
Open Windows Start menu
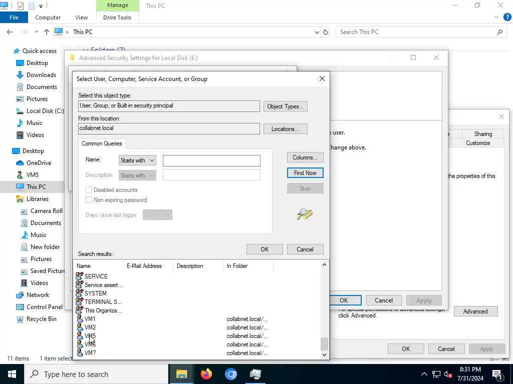[12, 374]
